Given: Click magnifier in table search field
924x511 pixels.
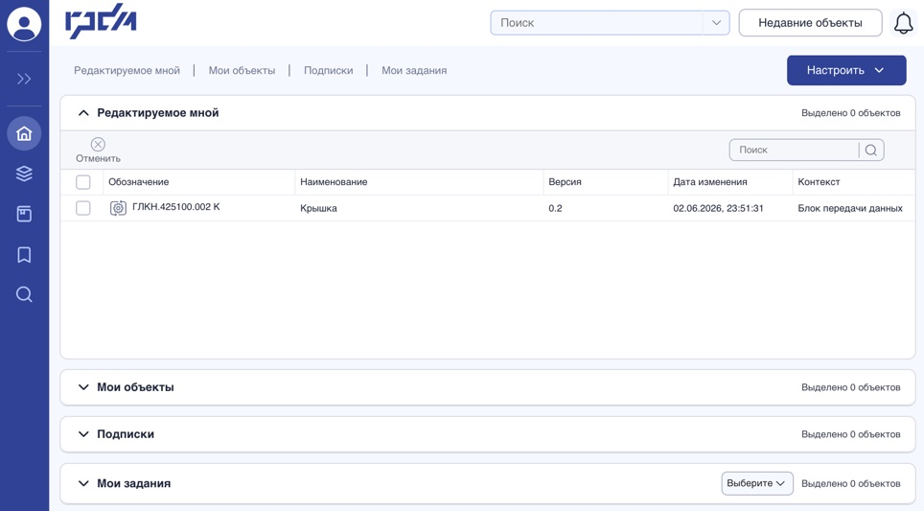Looking at the screenshot, I should point(871,151).
